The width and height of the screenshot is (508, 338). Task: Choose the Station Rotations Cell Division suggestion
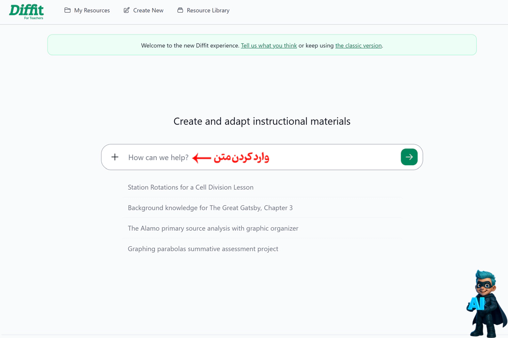tap(190, 187)
